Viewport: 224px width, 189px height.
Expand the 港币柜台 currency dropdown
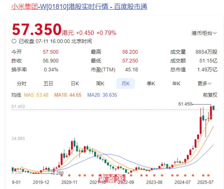point(204,33)
